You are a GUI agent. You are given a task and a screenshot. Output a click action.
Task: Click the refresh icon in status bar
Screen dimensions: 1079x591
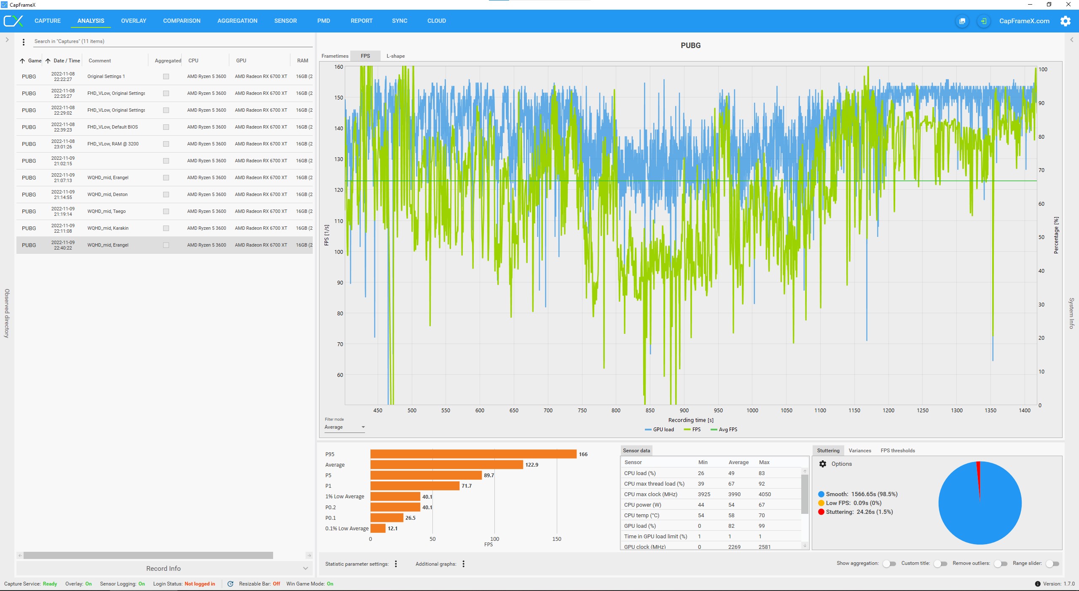230,584
